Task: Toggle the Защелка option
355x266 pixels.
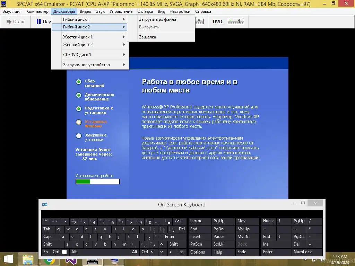Action: (161, 37)
